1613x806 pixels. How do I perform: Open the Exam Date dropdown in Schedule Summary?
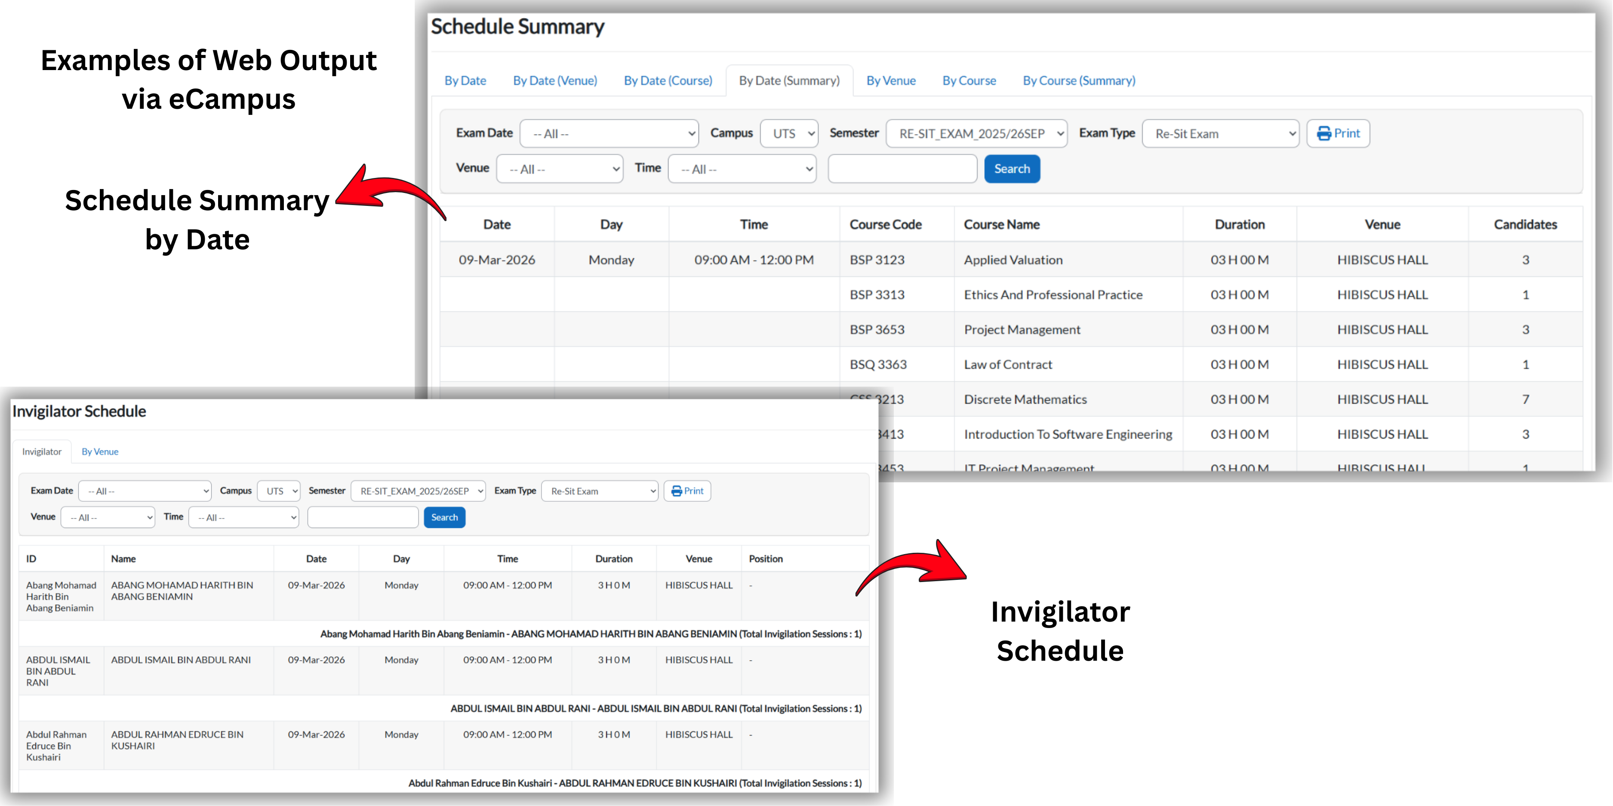pos(609,134)
